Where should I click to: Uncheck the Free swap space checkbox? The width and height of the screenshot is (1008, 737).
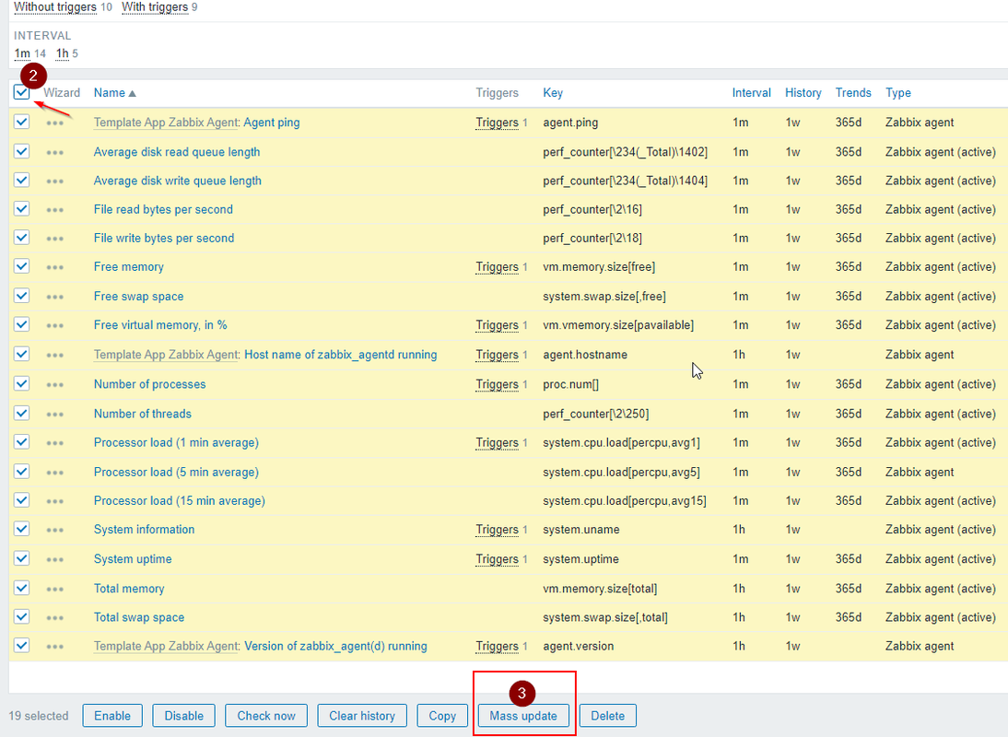21,296
